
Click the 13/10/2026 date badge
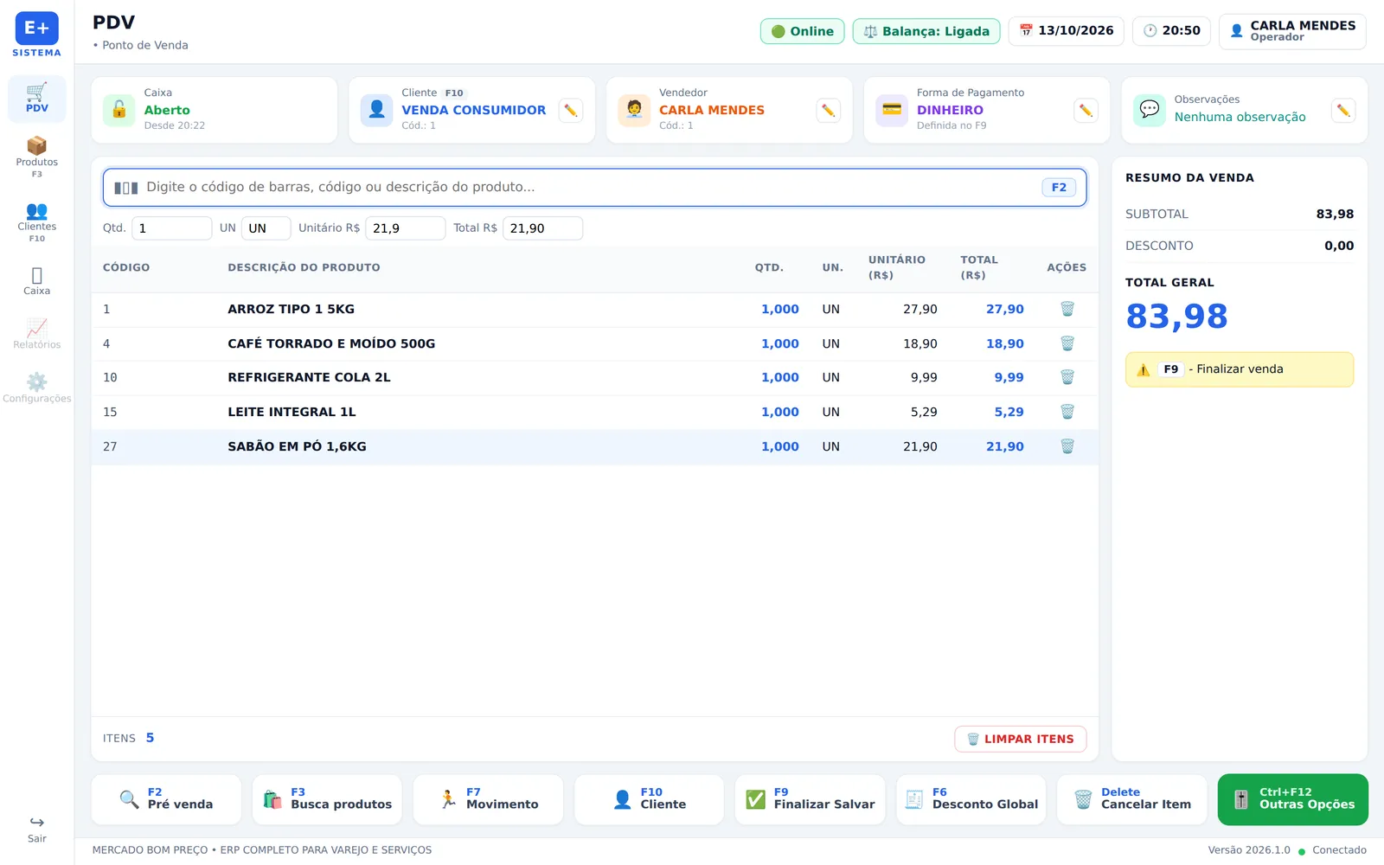(1066, 31)
